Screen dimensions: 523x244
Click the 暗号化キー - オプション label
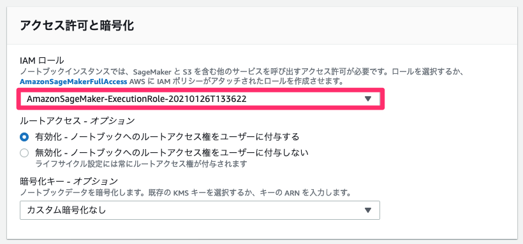69,182
